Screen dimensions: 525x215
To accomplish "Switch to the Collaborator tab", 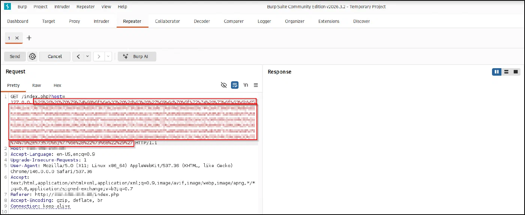I will tap(168, 21).
